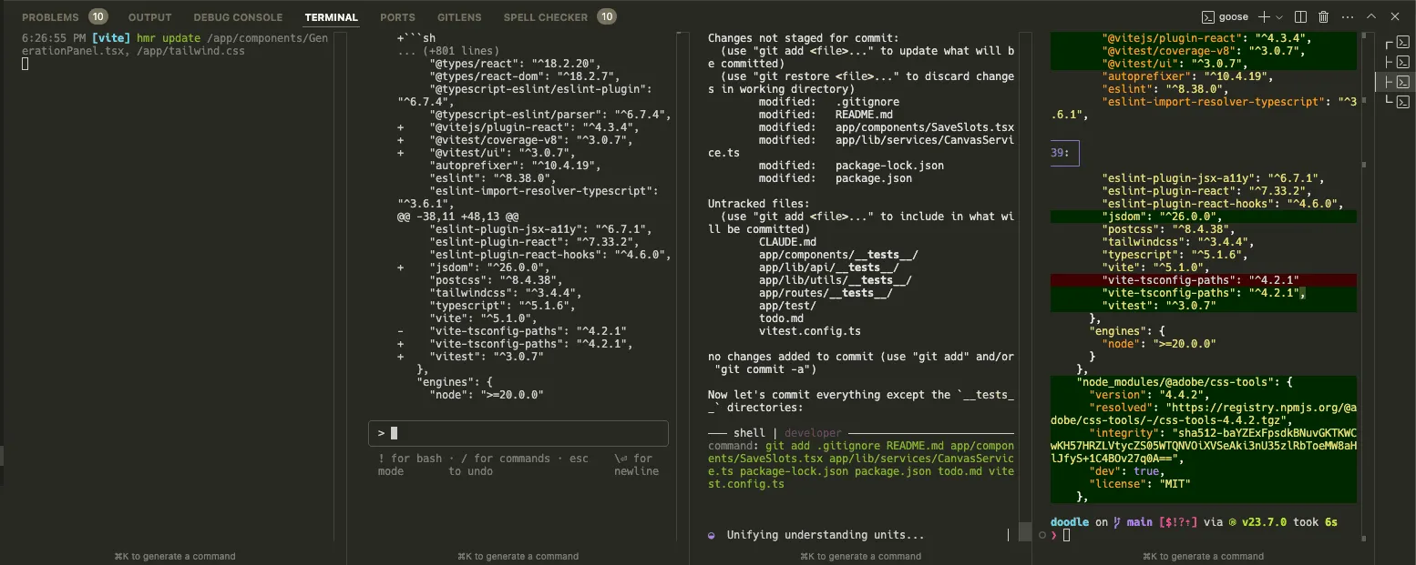Open the terminal panel's more actions menu
Screen dimensions: 1416x565
pyautogui.click(x=1347, y=15)
